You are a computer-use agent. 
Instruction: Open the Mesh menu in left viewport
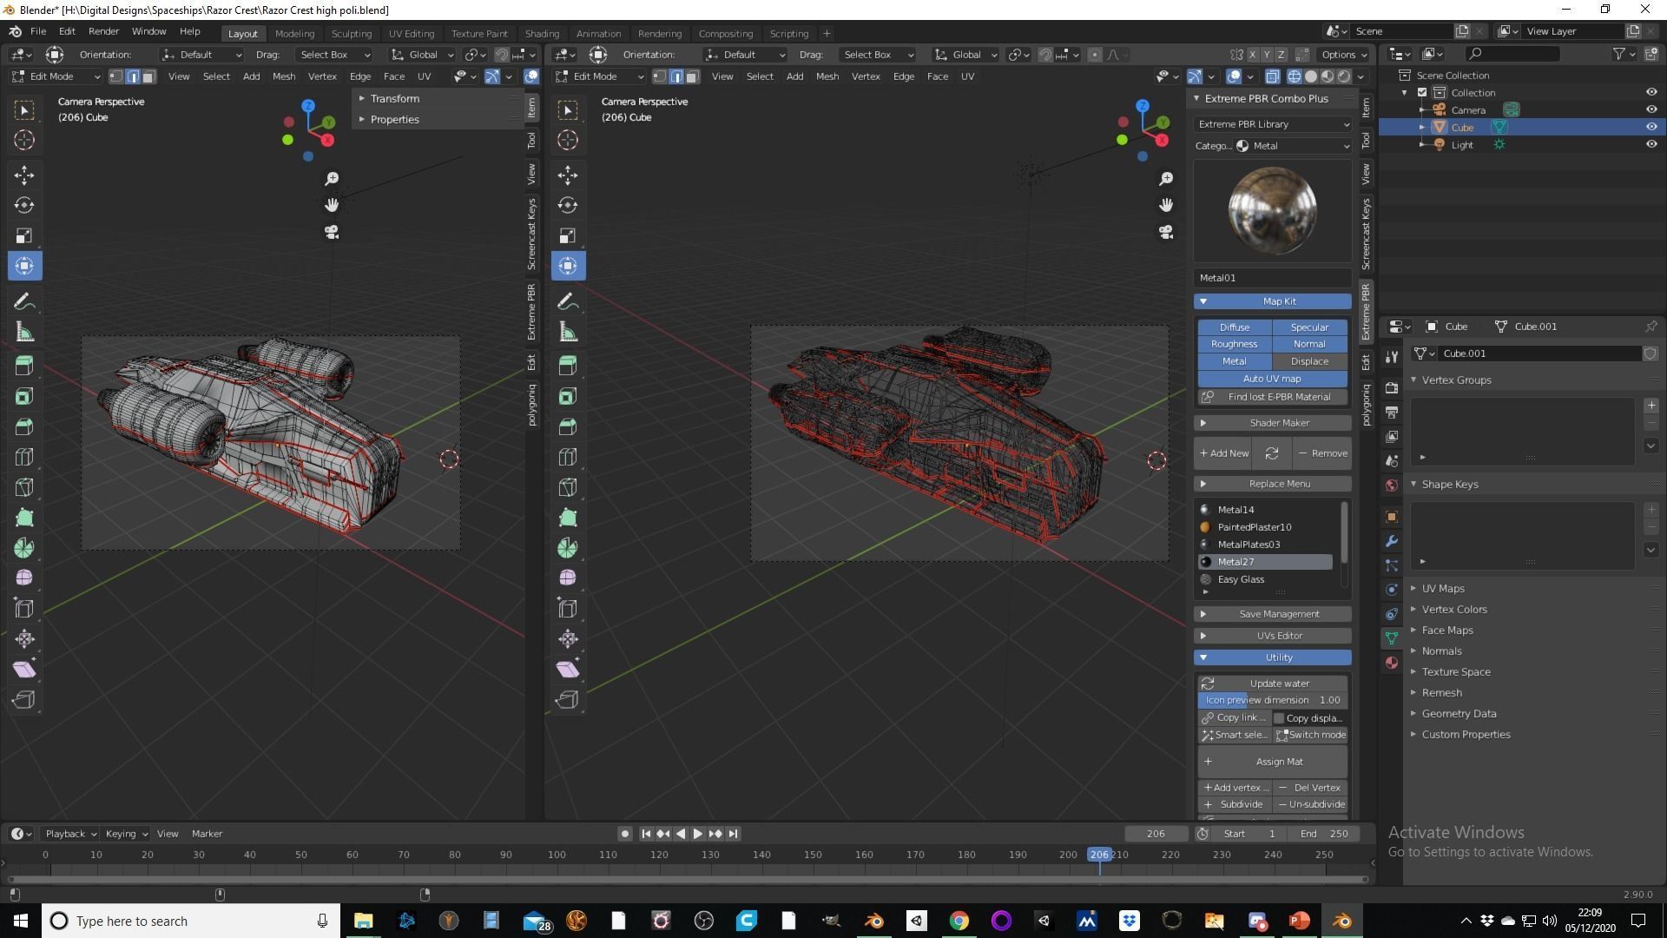284,76
